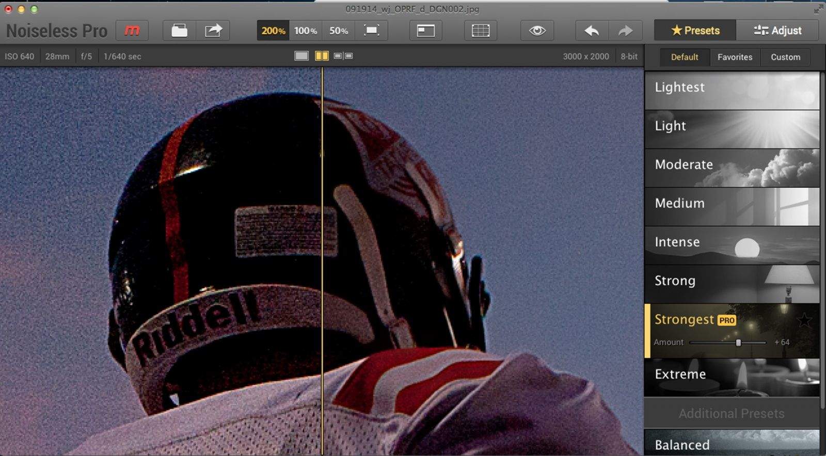Set zoom level to 50%
826x456 pixels.
[x=339, y=30]
